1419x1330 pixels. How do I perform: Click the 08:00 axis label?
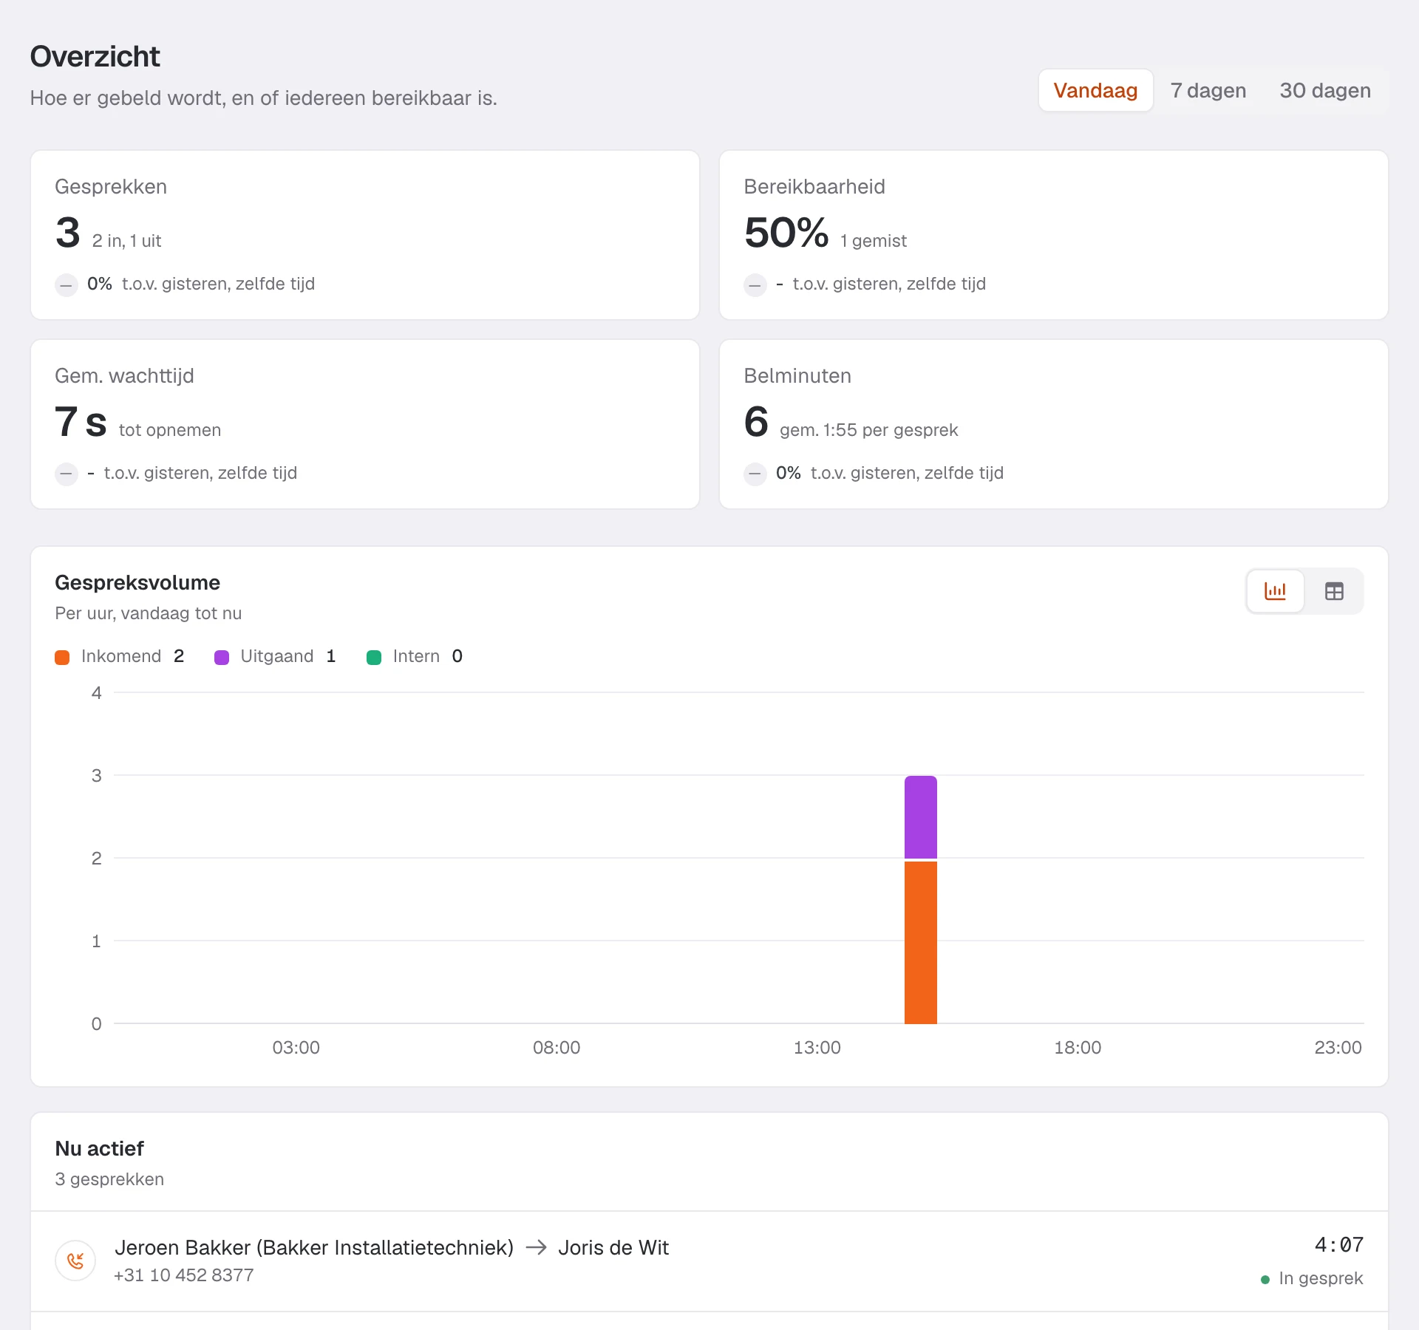click(557, 1047)
